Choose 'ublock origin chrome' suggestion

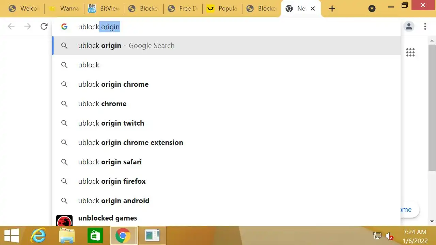227,84
